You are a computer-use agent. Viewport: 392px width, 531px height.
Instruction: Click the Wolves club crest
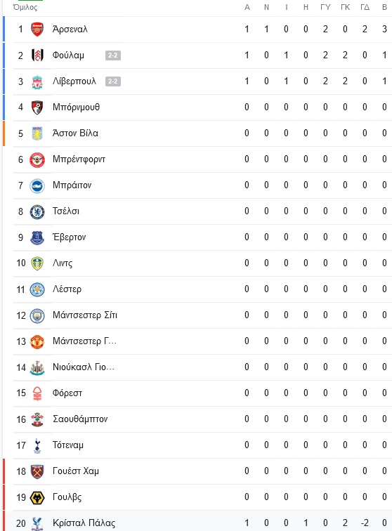tap(37, 498)
